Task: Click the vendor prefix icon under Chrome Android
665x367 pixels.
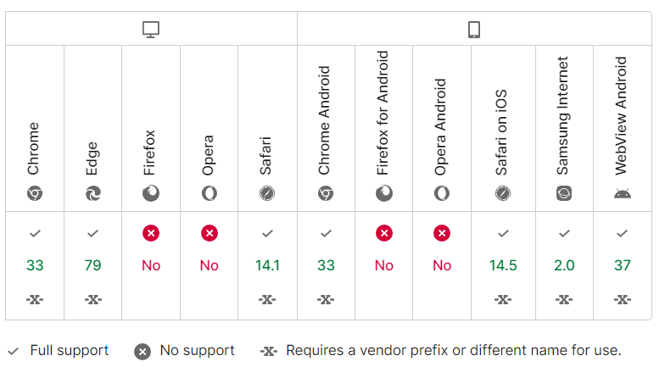Action: click(326, 299)
